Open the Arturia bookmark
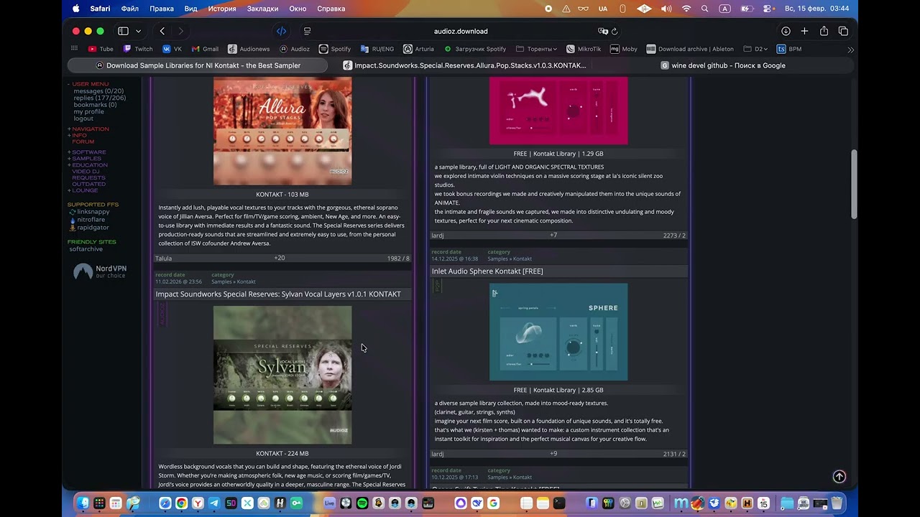This screenshot has height=517, width=920. (x=419, y=49)
